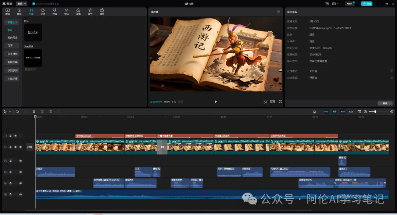Image resolution: width=397 pixels, height=215 pixels.
Task: Open the 转场 (Transitions) tab
Action: 66,12
